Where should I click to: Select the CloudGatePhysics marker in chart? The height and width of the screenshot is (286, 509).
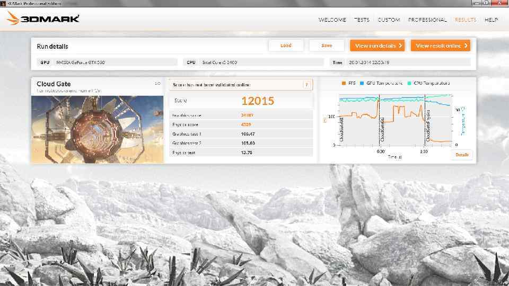(x=428, y=126)
